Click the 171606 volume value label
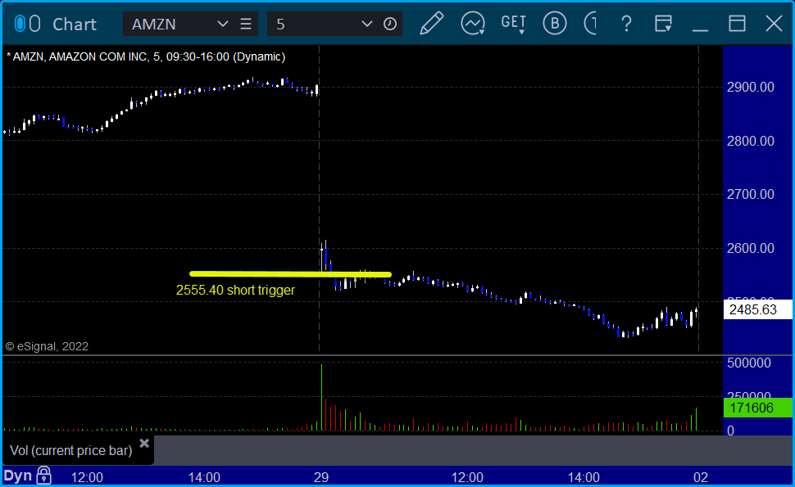 pyautogui.click(x=757, y=408)
